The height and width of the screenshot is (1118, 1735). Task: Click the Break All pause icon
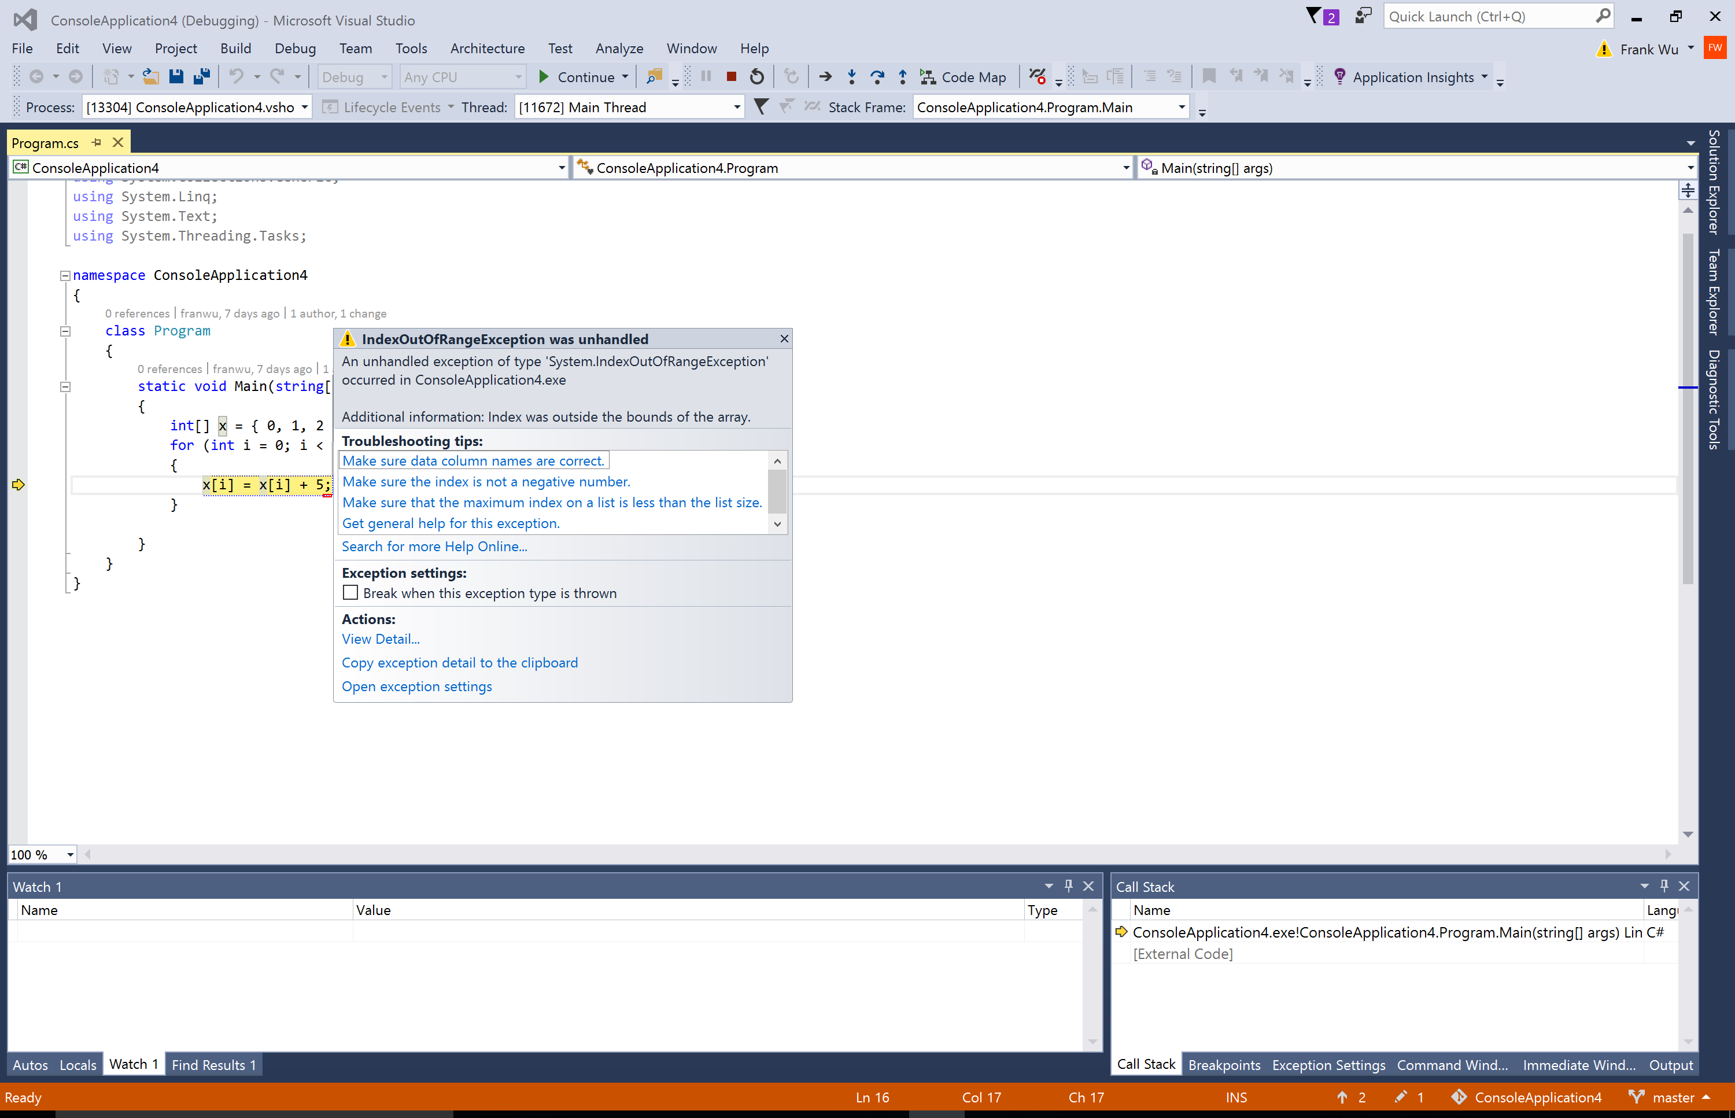click(706, 77)
